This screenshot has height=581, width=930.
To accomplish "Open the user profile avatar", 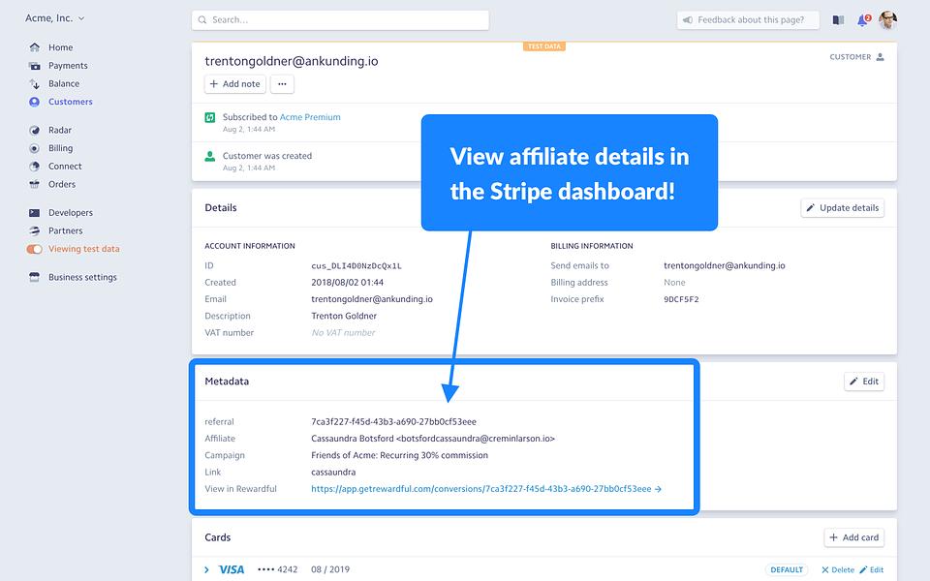I will tap(888, 20).
